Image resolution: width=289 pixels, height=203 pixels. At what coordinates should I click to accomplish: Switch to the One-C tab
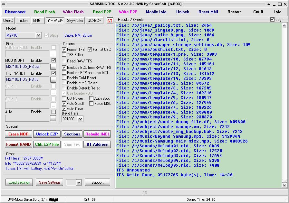8,21
